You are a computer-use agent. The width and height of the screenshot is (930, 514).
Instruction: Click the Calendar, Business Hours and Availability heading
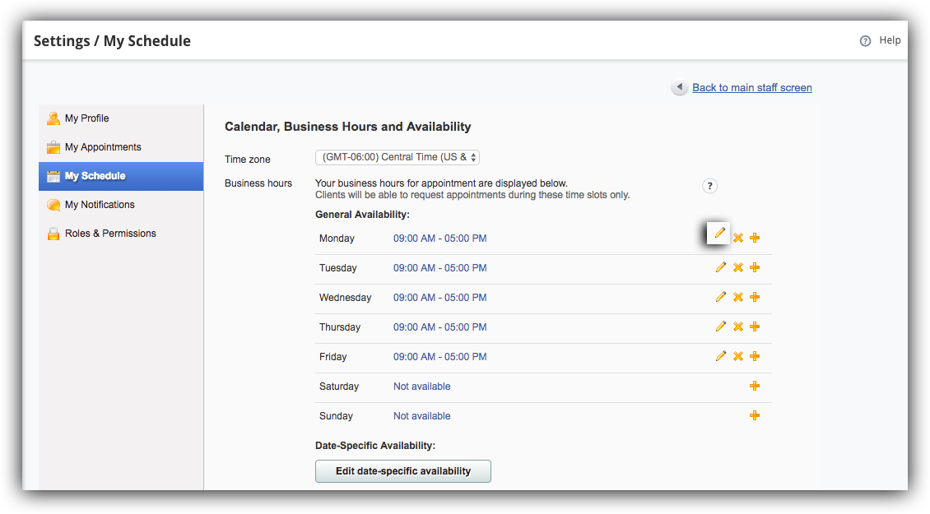[x=348, y=127]
